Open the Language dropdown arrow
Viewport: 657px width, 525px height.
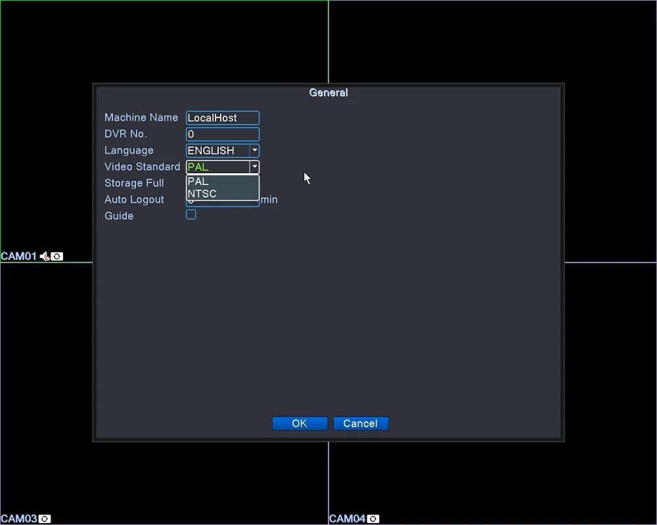(x=254, y=150)
